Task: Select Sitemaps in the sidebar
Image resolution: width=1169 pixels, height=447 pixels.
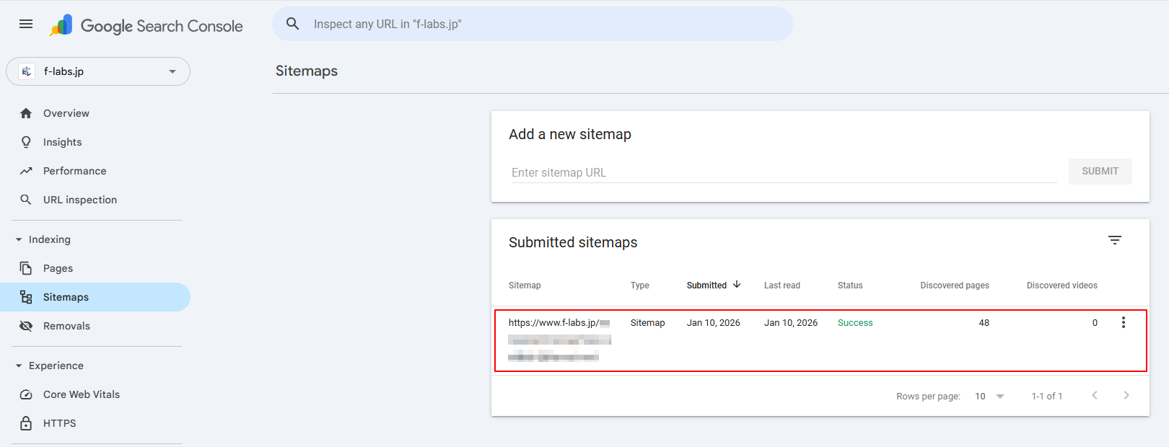Action: coord(66,296)
